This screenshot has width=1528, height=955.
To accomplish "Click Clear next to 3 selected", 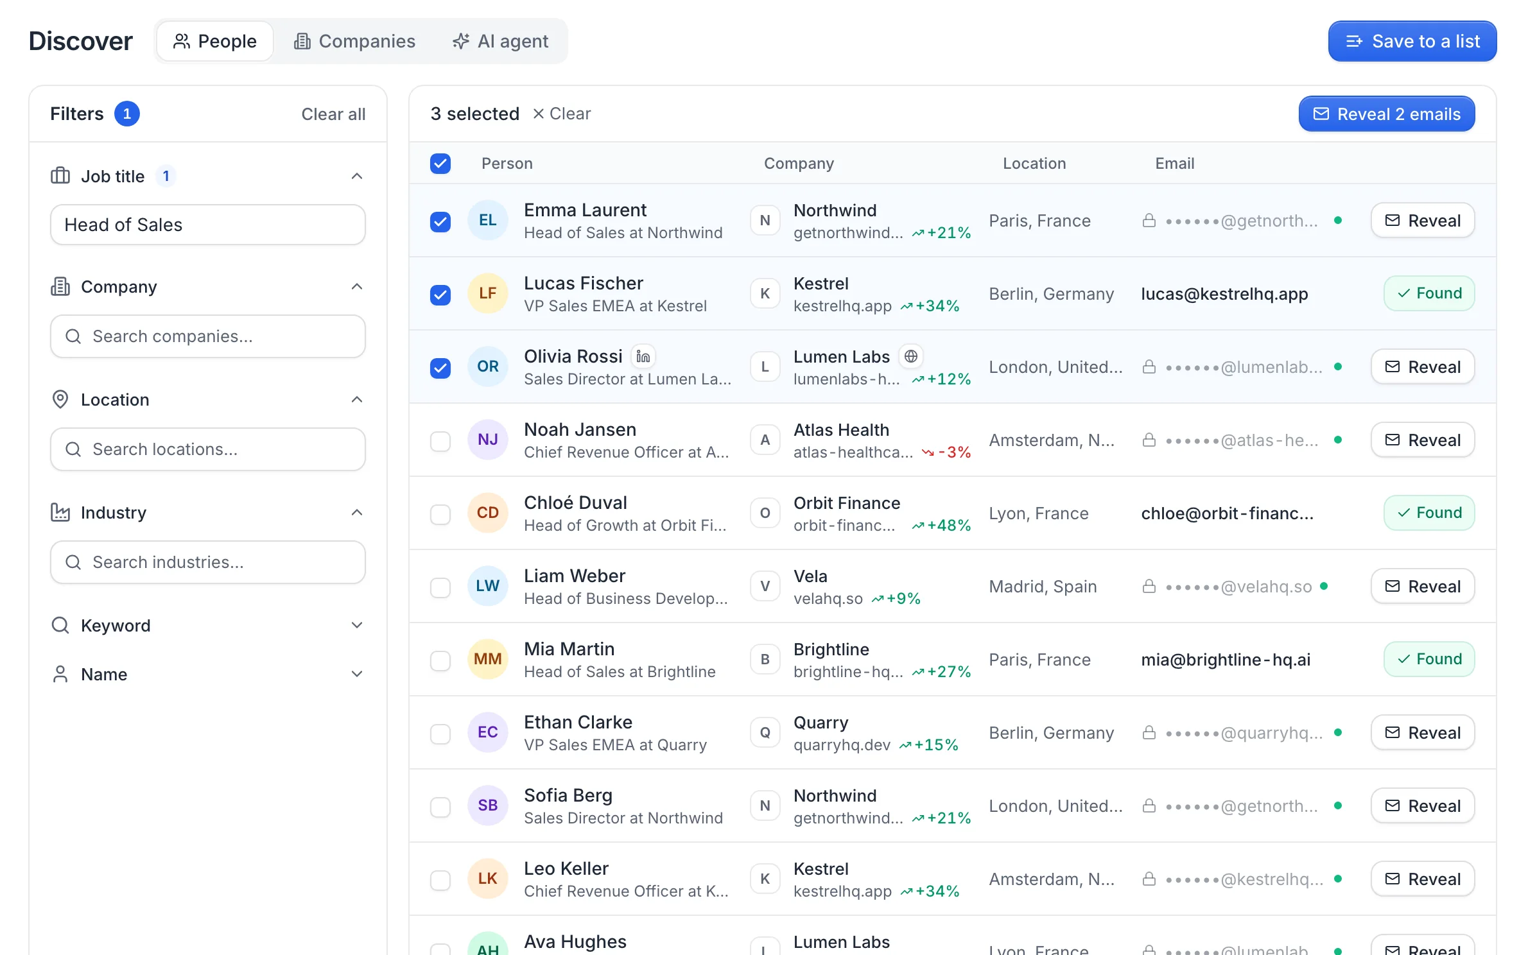I will pyautogui.click(x=562, y=114).
